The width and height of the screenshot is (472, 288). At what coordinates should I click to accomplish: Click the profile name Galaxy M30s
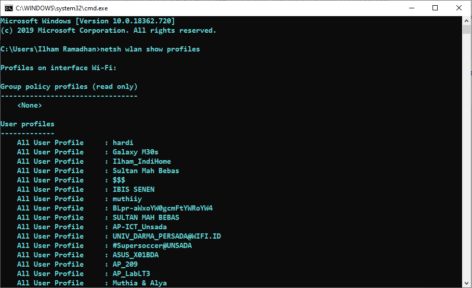(136, 152)
